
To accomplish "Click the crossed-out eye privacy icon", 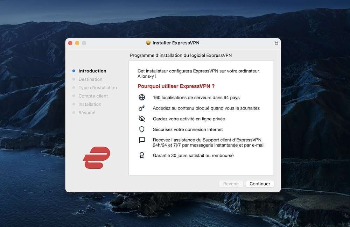I will coord(142,119).
